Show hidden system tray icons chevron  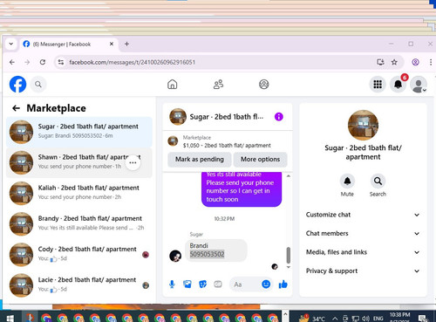(335, 319)
